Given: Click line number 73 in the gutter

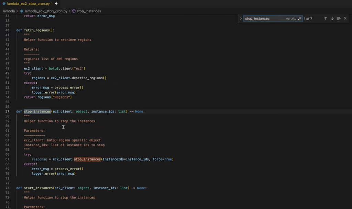Looking at the screenshot, I should coord(8,188).
